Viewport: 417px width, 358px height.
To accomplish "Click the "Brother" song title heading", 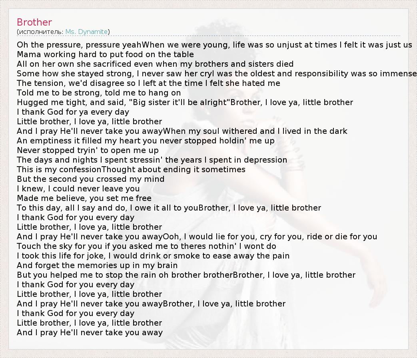I will (x=34, y=22).
